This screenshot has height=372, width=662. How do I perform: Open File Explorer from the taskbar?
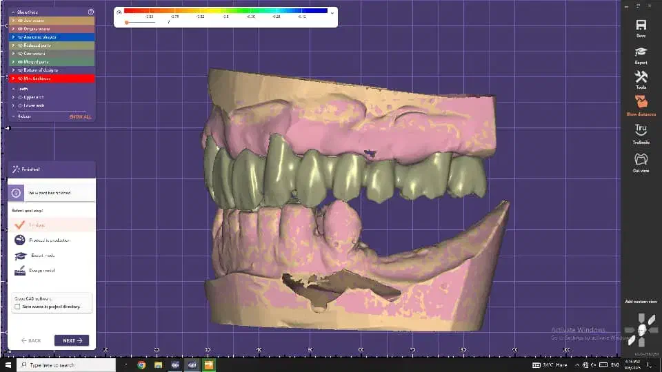159,365
